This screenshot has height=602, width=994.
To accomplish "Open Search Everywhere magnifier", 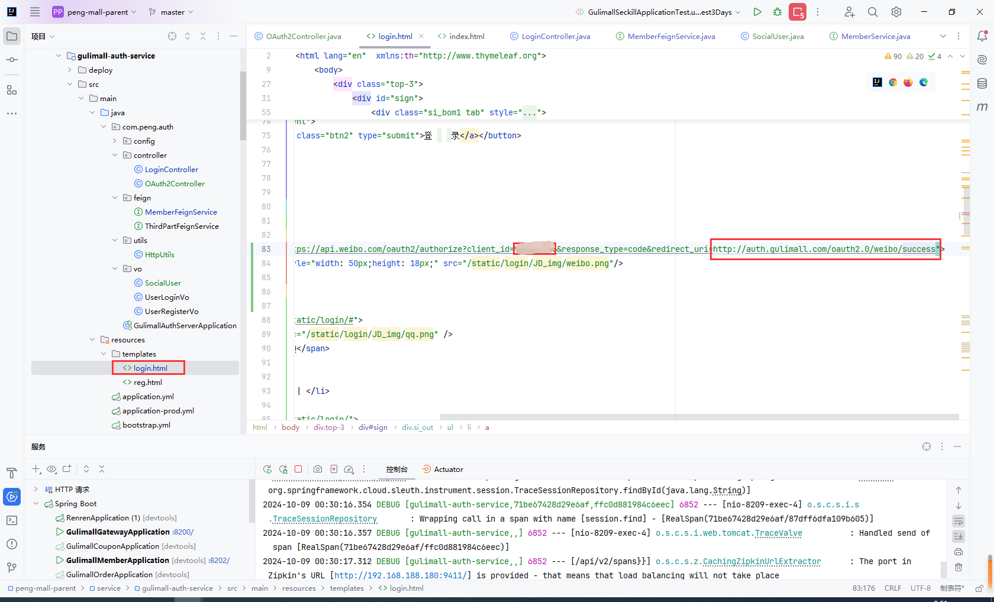I will point(873,12).
